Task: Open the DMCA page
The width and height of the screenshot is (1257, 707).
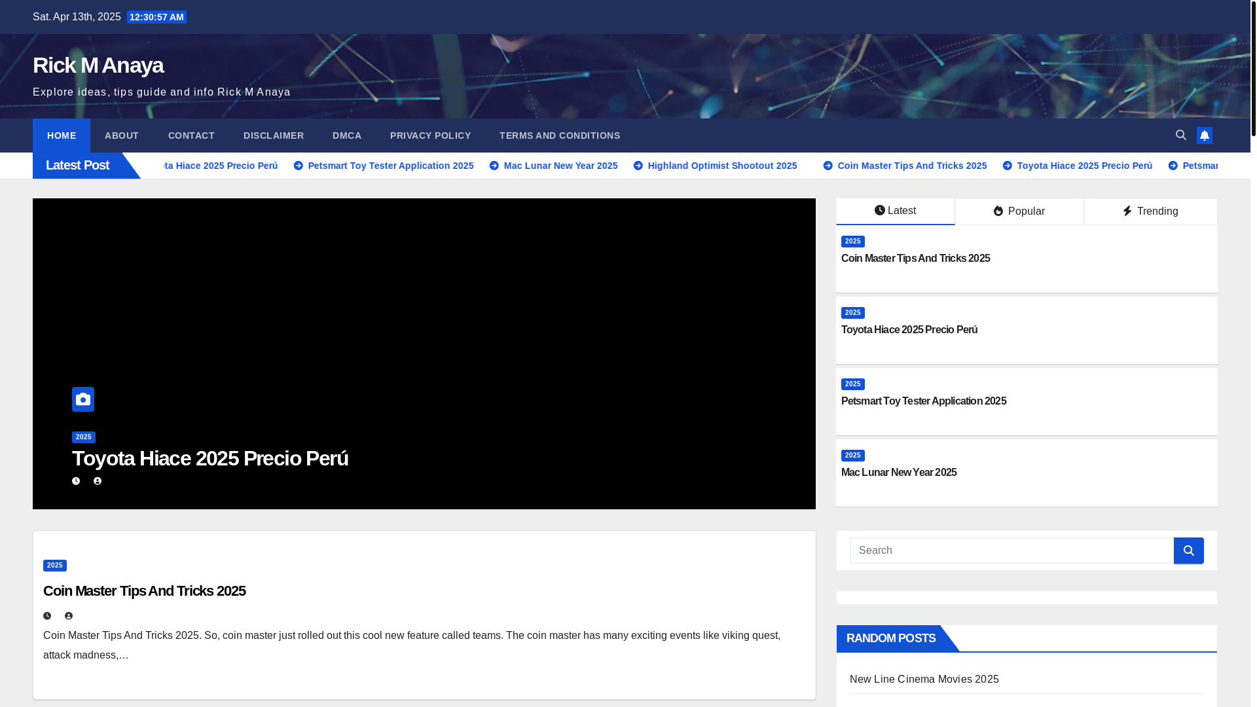Action: pyautogui.click(x=347, y=136)
